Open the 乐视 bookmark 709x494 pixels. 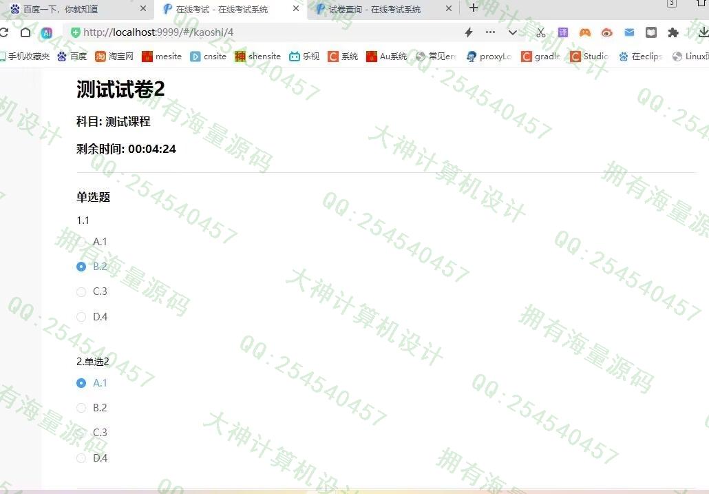click(x=304, y=56)
